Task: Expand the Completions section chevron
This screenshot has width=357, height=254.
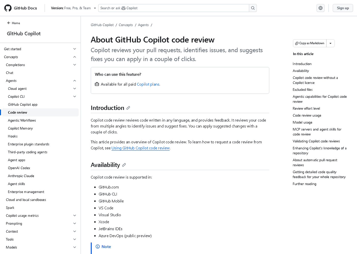Action: click(75, 65)
